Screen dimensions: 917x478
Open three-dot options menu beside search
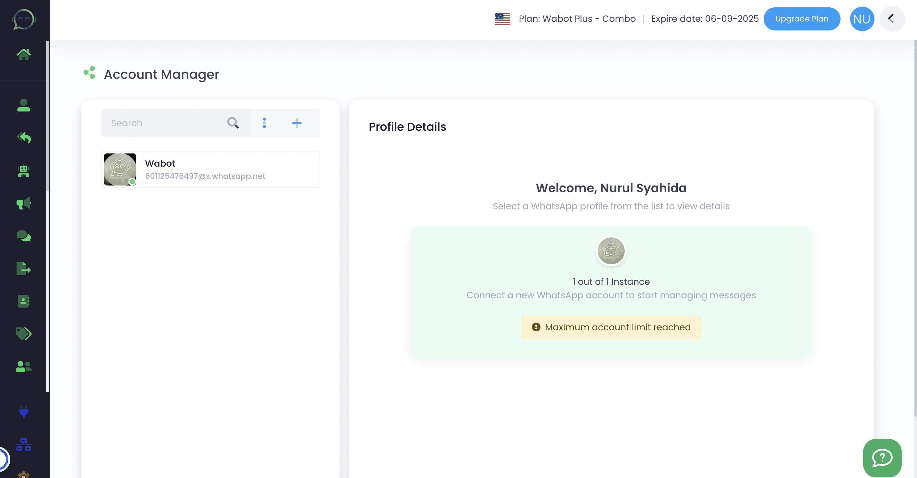tap(264, 123)
